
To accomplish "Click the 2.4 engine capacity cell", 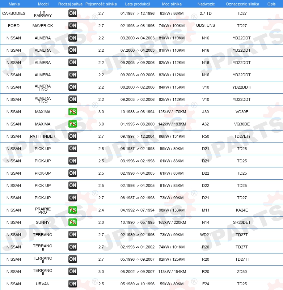I will click(x=101, y=210).
